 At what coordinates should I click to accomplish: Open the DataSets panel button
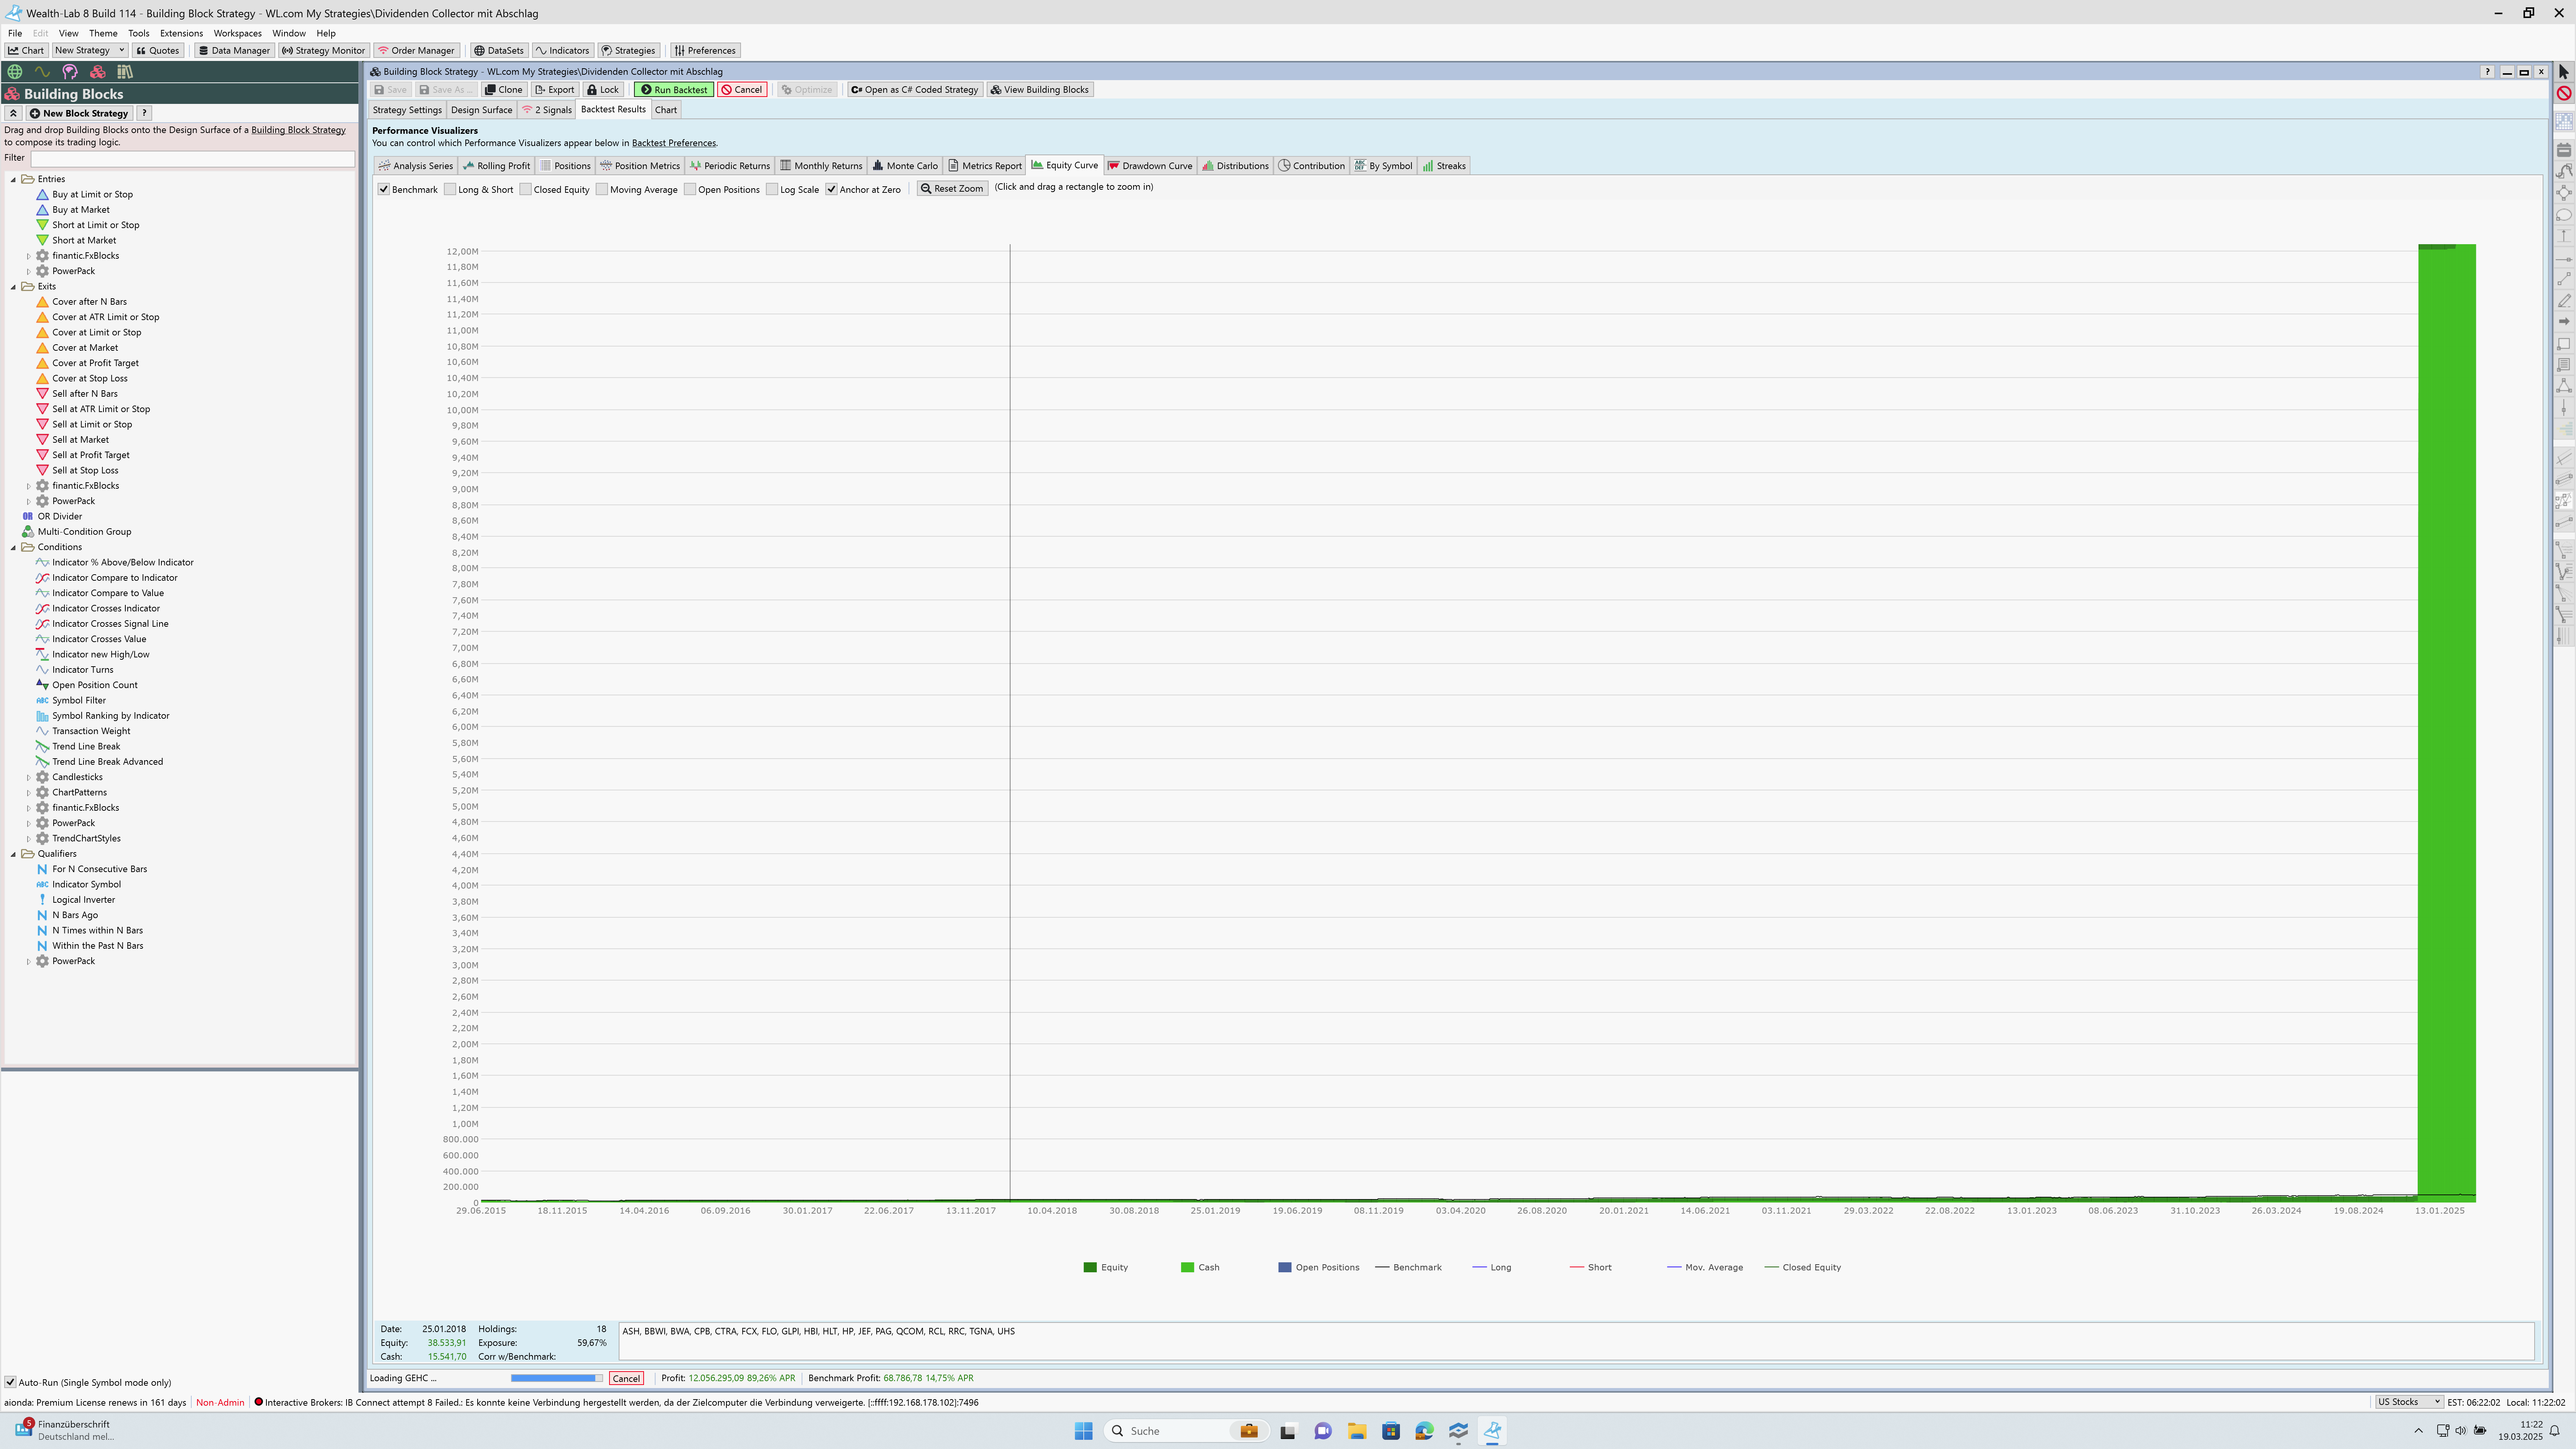click(499, 50)
